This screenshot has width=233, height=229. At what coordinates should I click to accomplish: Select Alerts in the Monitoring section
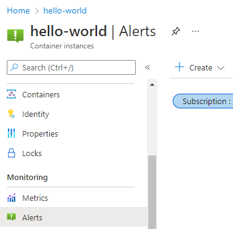coord(73,217)
